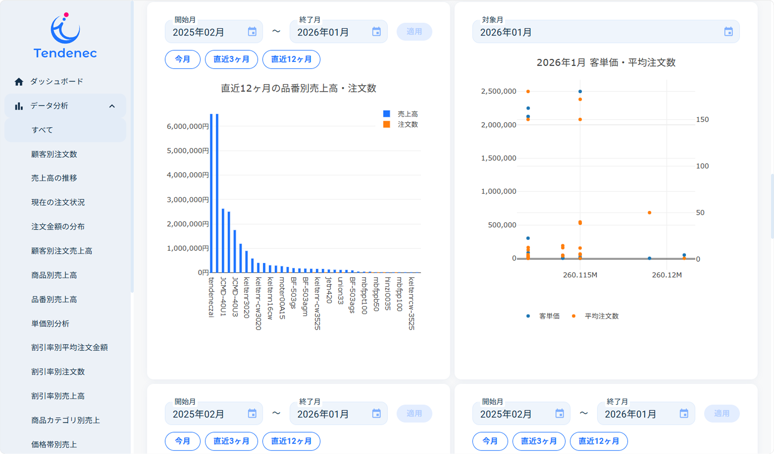Open calendar for top-left 開始月 field
774x454 pixels.
tap(252, 32)
